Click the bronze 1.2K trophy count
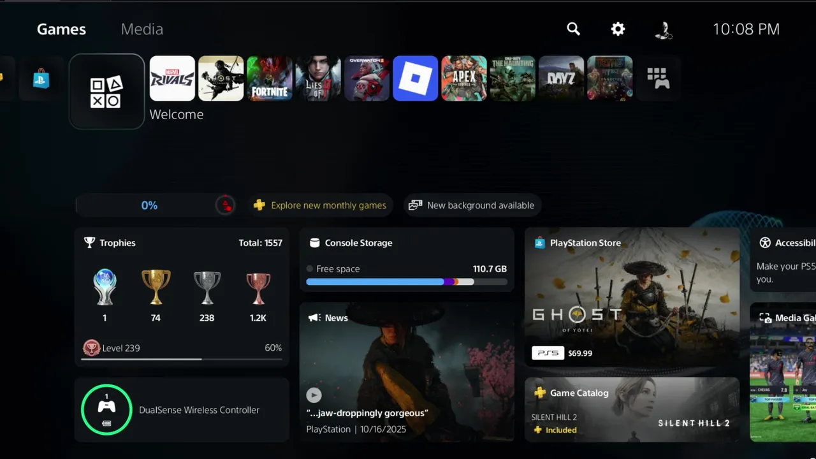 pyautogui.click(x=258, y=318)
